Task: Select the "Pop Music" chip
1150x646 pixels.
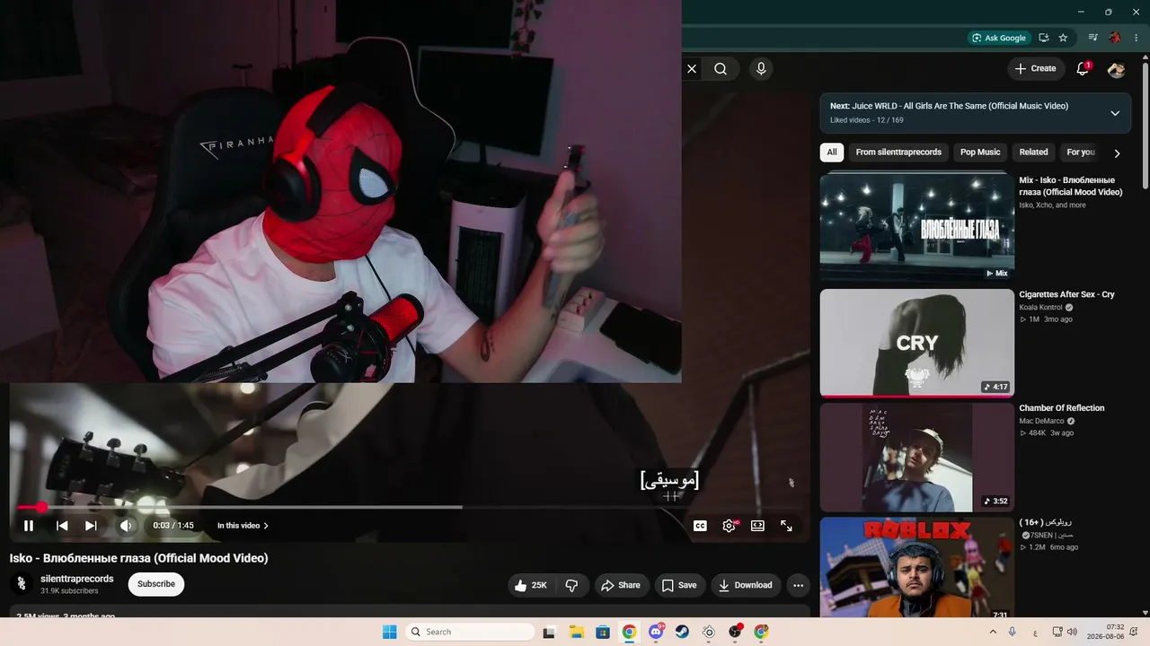Action: tap(980, 153)
